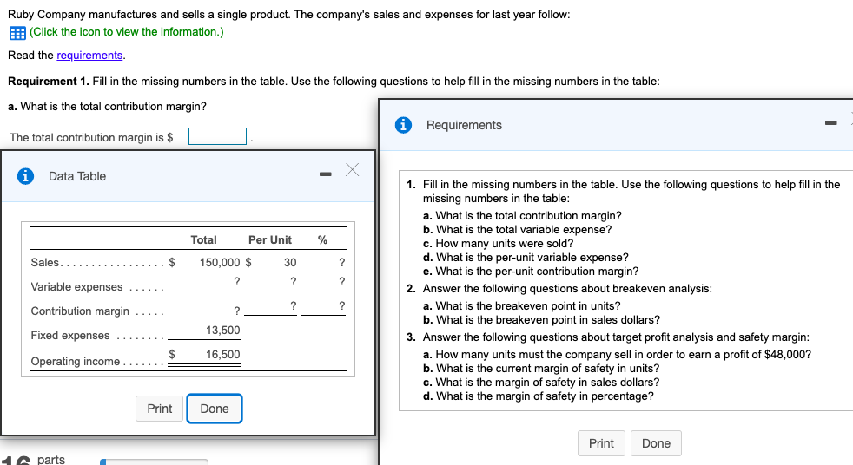Click 'What is the total variable expense?' requirement
This screenshot has width=853, height=465.
point(518,229)
